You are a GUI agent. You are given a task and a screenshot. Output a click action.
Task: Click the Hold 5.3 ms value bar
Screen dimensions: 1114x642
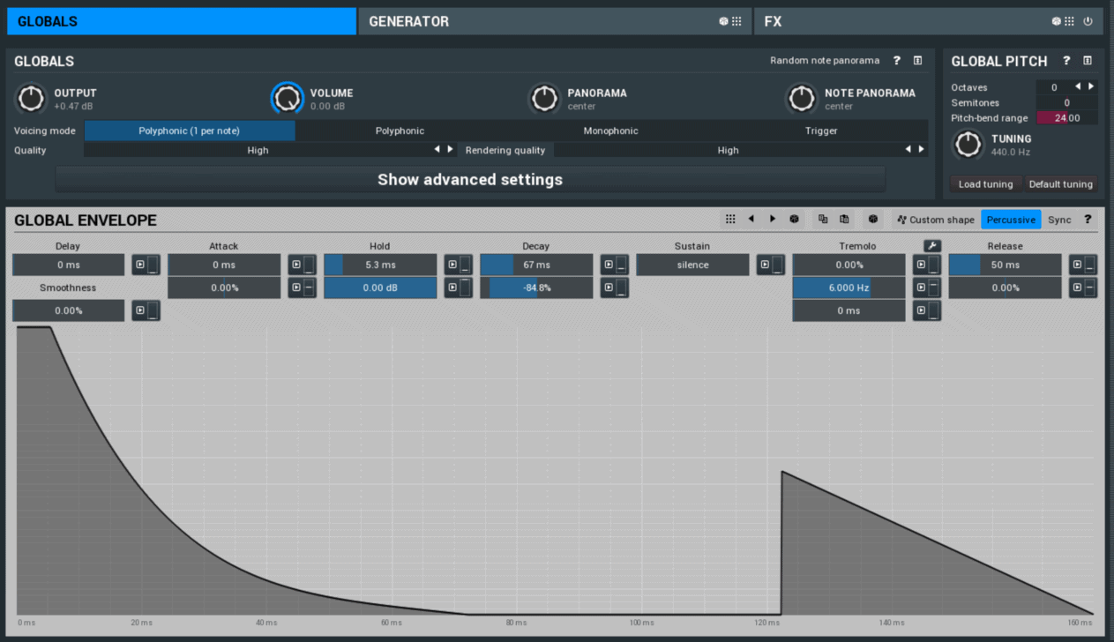380,265
